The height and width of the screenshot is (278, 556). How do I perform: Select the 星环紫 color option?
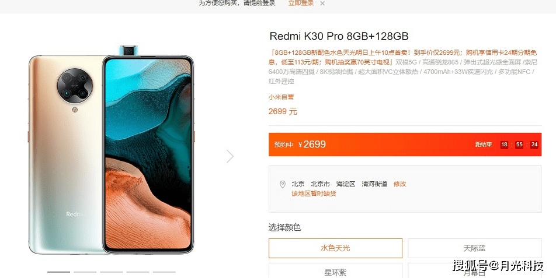click(335, 271)
